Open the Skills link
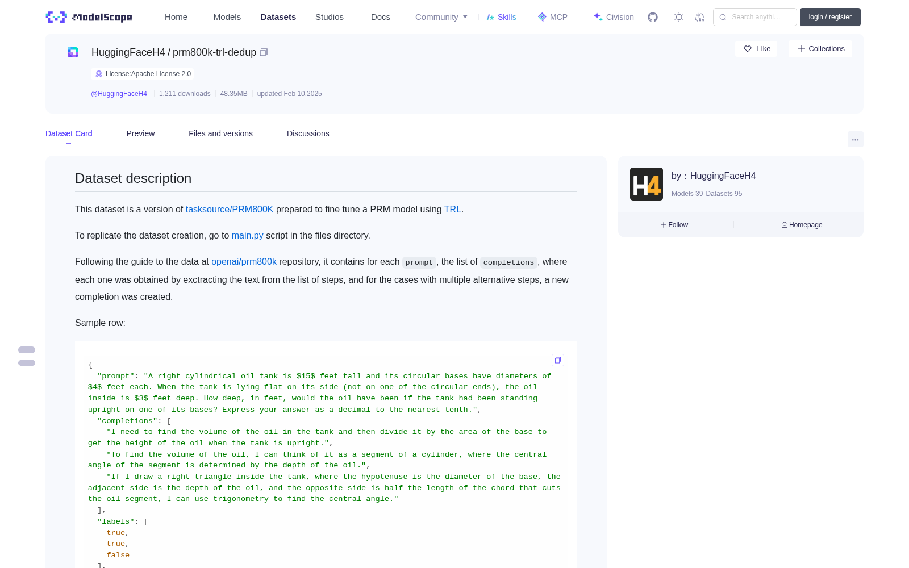The width and height of the screenshot is (909, 568). pos(501,17)
